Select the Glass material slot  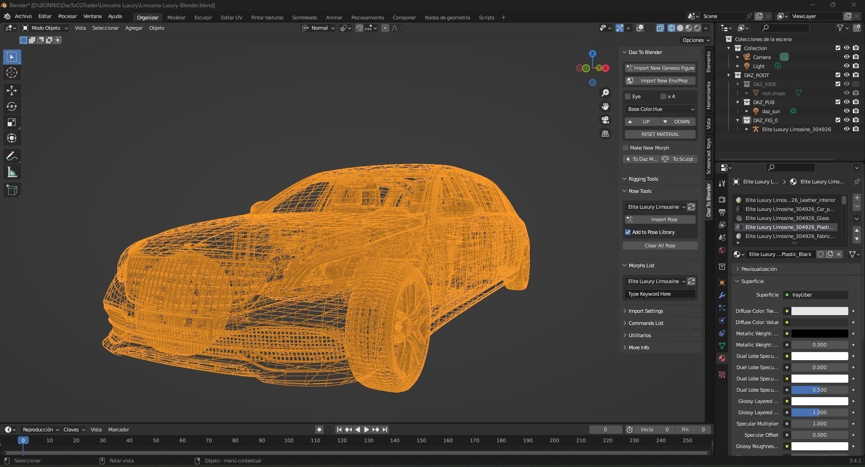coord(787,218)
